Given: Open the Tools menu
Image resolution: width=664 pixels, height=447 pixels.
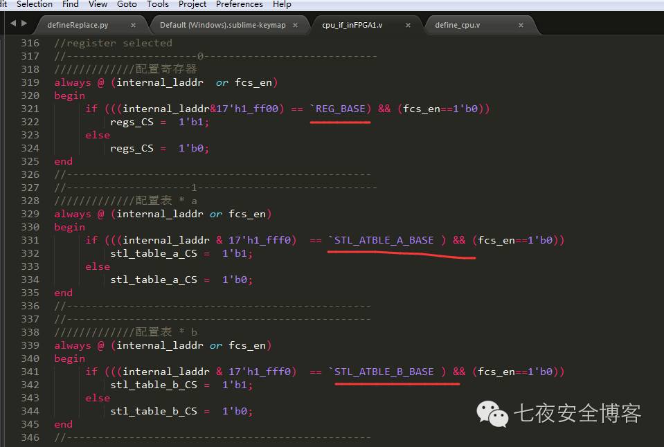Looking at the screenshot, I should click(158, 4).
